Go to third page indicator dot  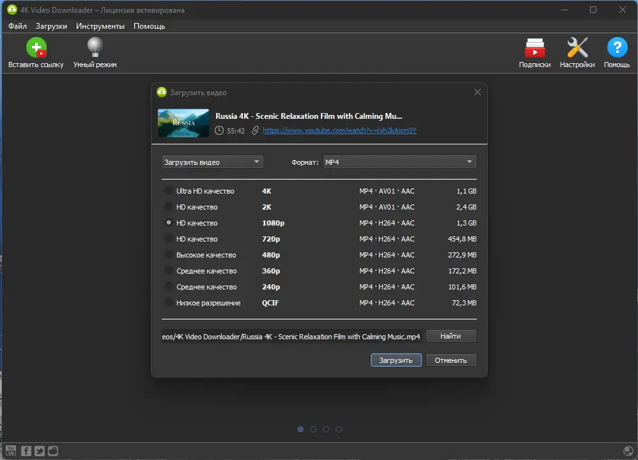(326, 429)
